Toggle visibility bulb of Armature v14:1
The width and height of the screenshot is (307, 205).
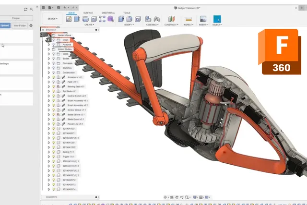click(x=53, y=77)
